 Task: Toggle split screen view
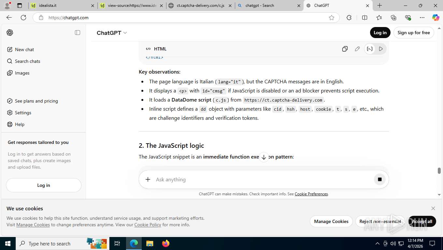(365, 18)
